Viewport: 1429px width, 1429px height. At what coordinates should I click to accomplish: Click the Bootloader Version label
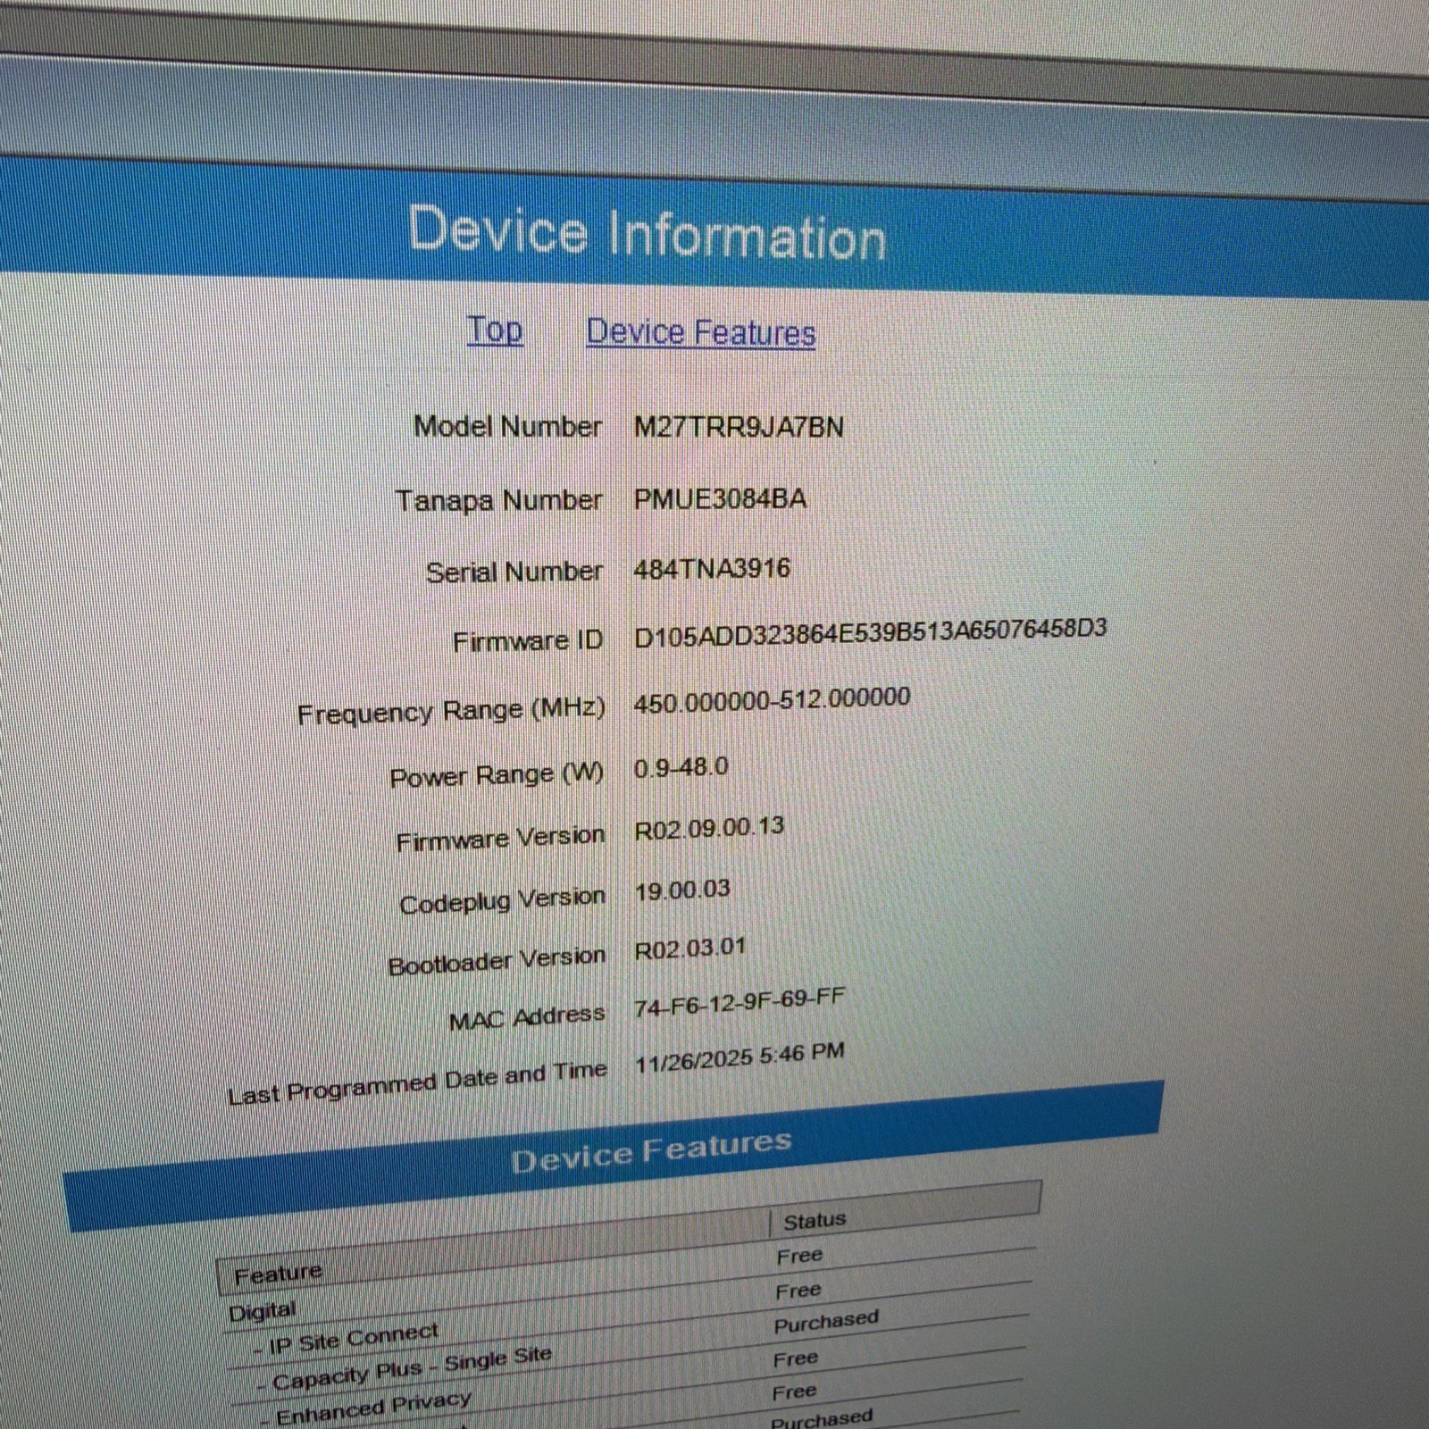click(x=497, y=962)
